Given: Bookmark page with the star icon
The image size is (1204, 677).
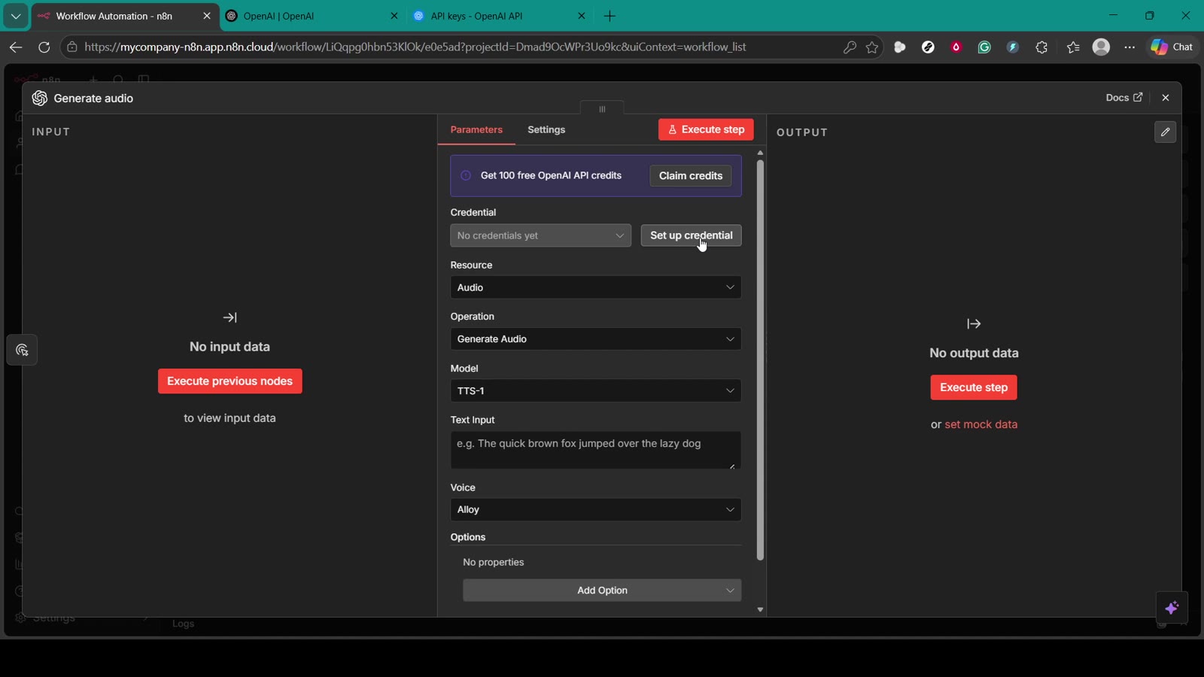Looking at the screenshot, I should click(872, 47).
